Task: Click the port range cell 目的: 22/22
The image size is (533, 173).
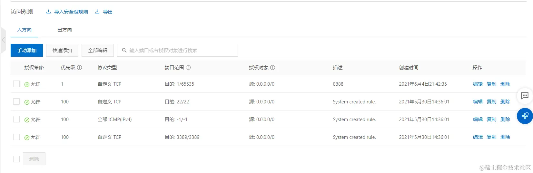Action: coord(177,101)
